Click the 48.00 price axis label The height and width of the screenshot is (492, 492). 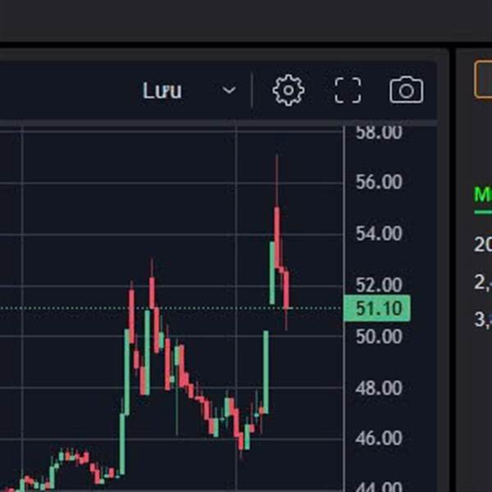click(379, 388)
